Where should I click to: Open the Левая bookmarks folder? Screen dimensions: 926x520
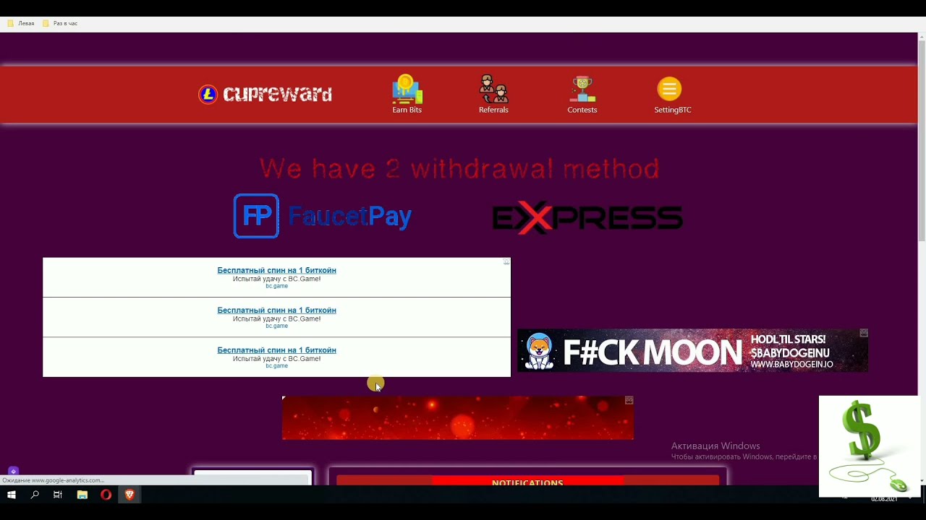(x=21, y=23)
